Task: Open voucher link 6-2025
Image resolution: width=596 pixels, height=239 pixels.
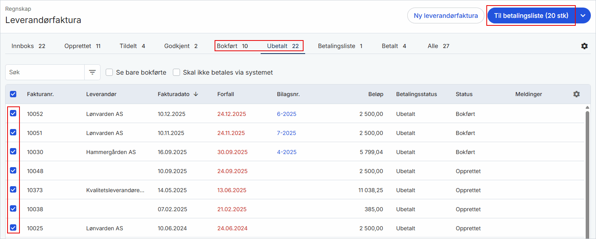Action: pyautogui.click(x=286, y=114)
